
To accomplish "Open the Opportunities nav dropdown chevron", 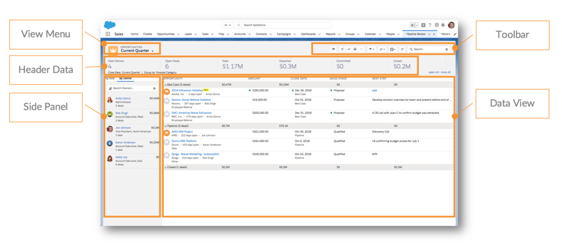I will click(x=178, y=34).
